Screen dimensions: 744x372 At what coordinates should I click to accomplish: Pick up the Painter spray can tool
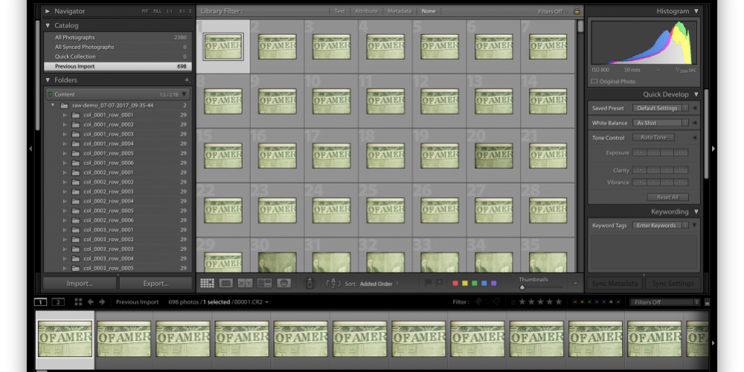(x=310, y=283)
